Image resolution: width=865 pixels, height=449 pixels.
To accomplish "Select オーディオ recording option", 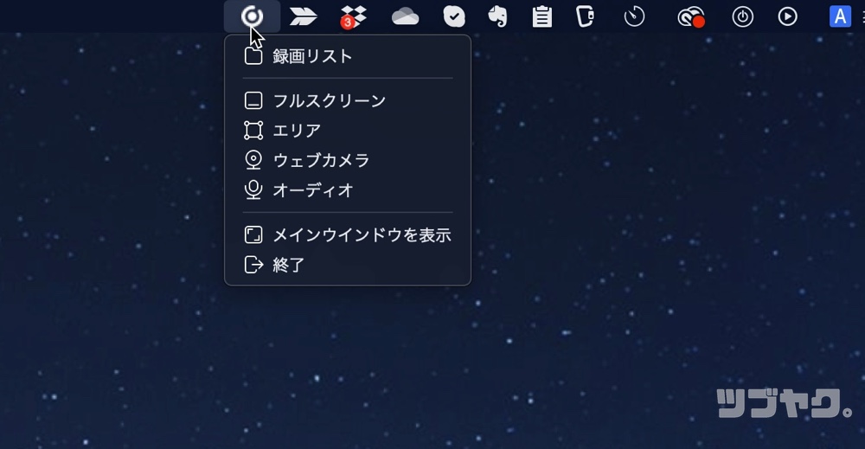I will pyautogui.click(x=348, y=189).
